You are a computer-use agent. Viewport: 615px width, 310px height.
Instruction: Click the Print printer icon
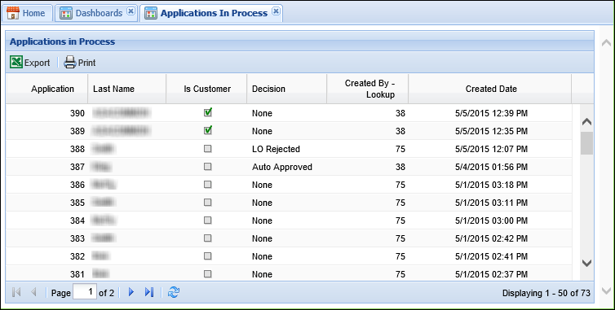tap(70, 62)
